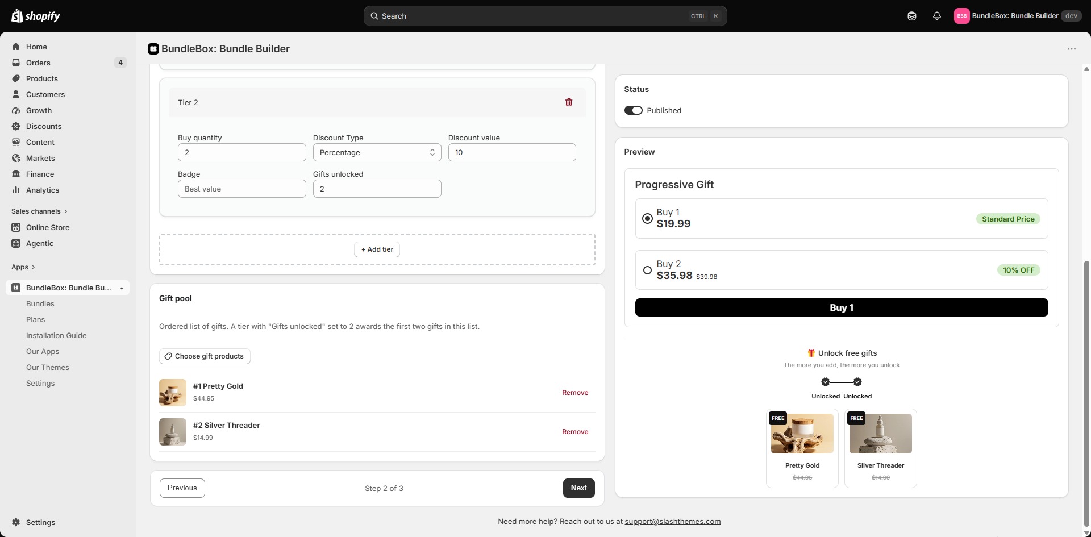Remove the Pretty Gold gift
The image size is (1091, 537).
click(x=575, y=393)
